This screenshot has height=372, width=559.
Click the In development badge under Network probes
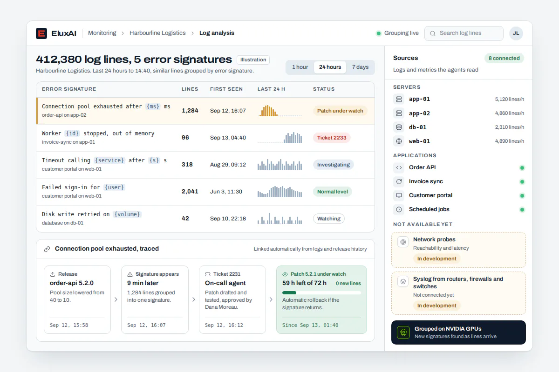pyautogui.click(x=437, y=259)
